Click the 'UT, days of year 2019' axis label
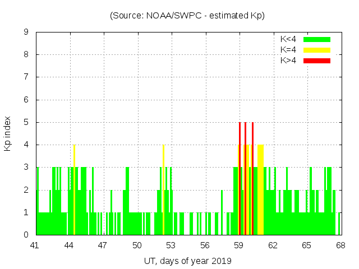 [187, 261]
